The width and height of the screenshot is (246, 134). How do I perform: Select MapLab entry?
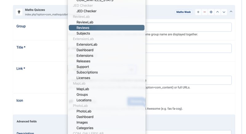point(106,89)
